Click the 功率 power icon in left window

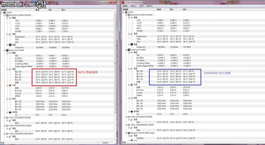click(x=10, y=85)
